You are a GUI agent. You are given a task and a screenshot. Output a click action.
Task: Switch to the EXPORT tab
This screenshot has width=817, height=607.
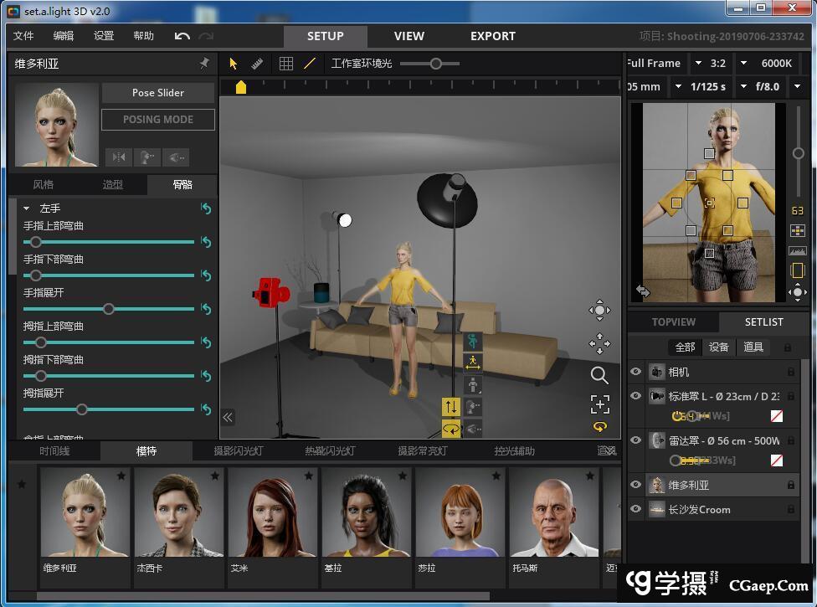coord(492,36)
